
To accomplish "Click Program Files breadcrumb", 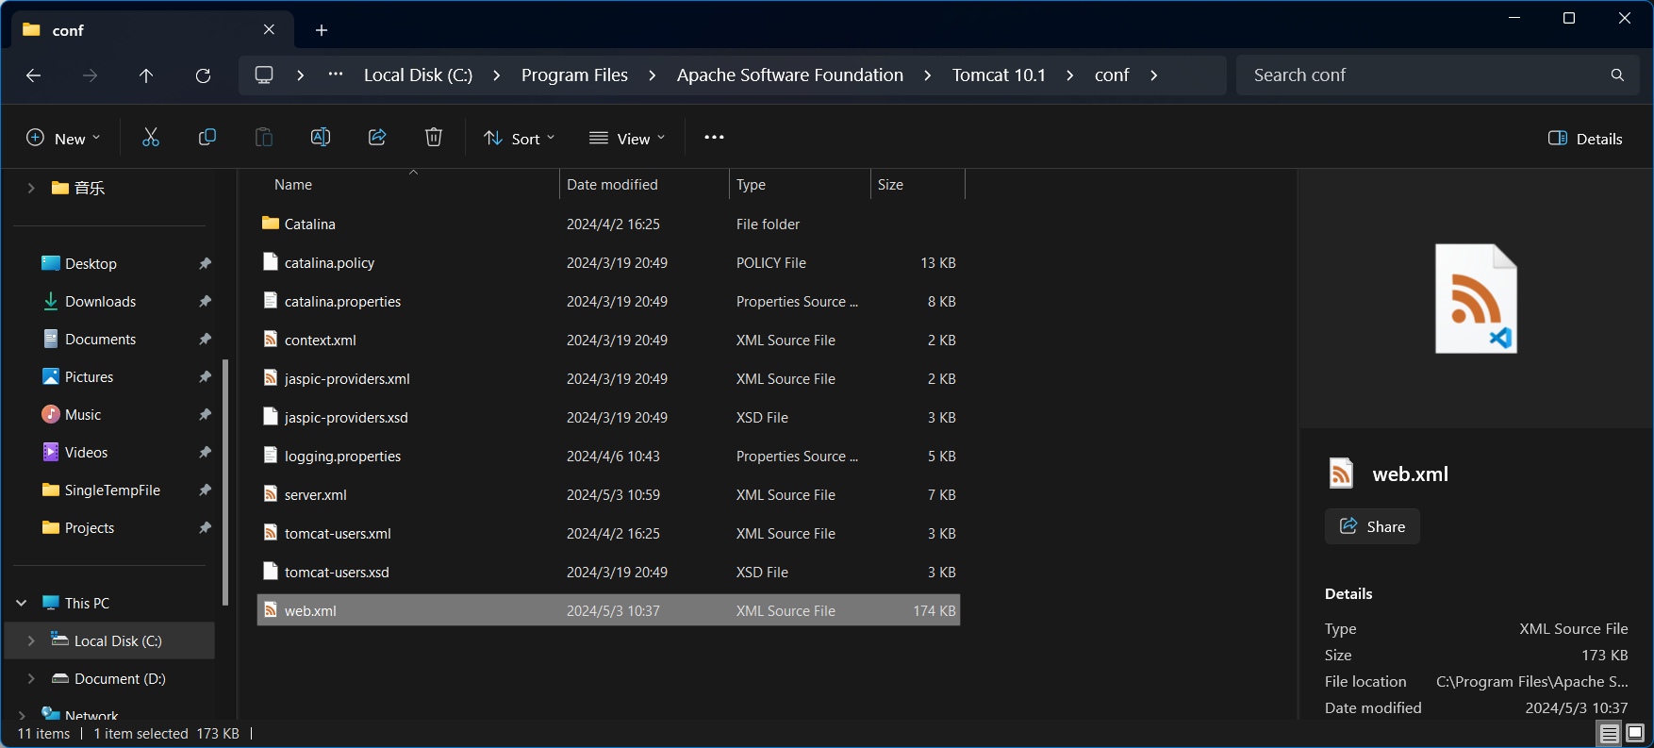I will (574, 75).
